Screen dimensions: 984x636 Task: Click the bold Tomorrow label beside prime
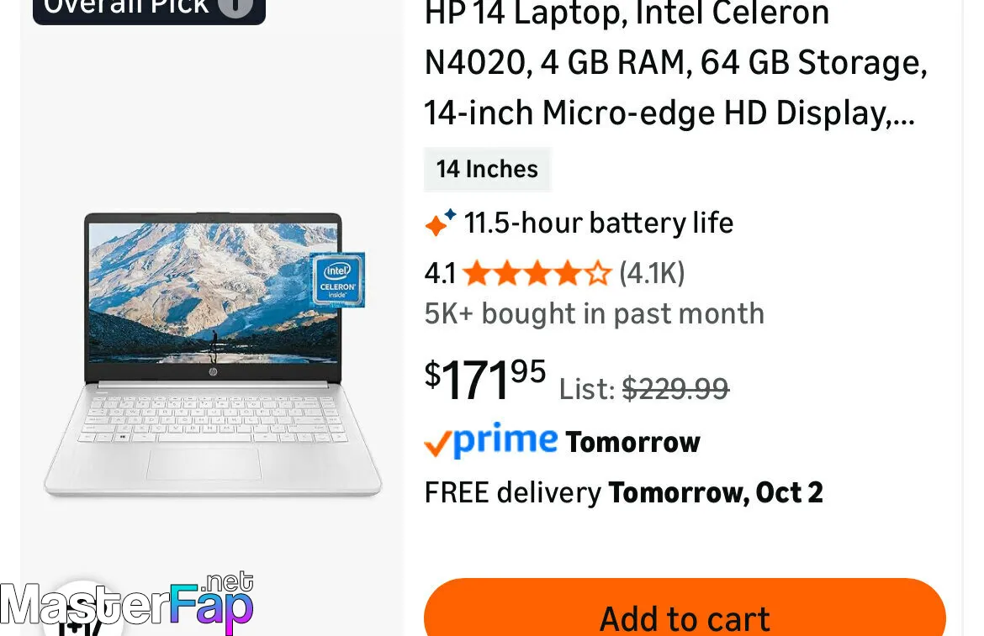(x=632, y=442)
